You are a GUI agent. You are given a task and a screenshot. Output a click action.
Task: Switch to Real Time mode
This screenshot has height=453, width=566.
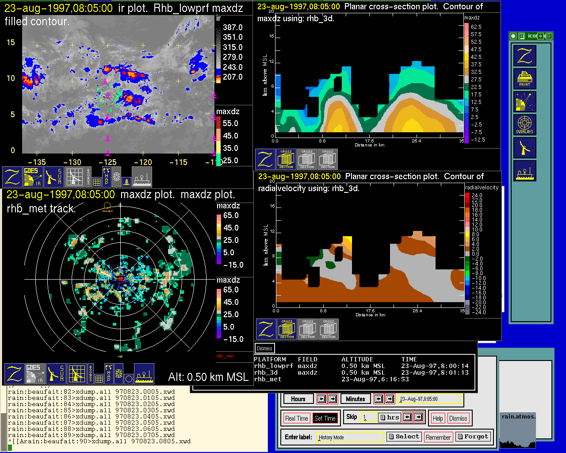(296, 418)
